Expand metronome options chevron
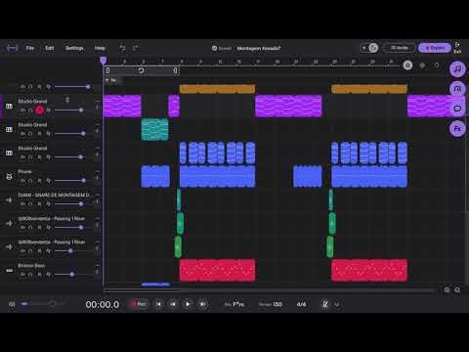The height and width of the screenshot is (352, 469). tap(337, 304)
